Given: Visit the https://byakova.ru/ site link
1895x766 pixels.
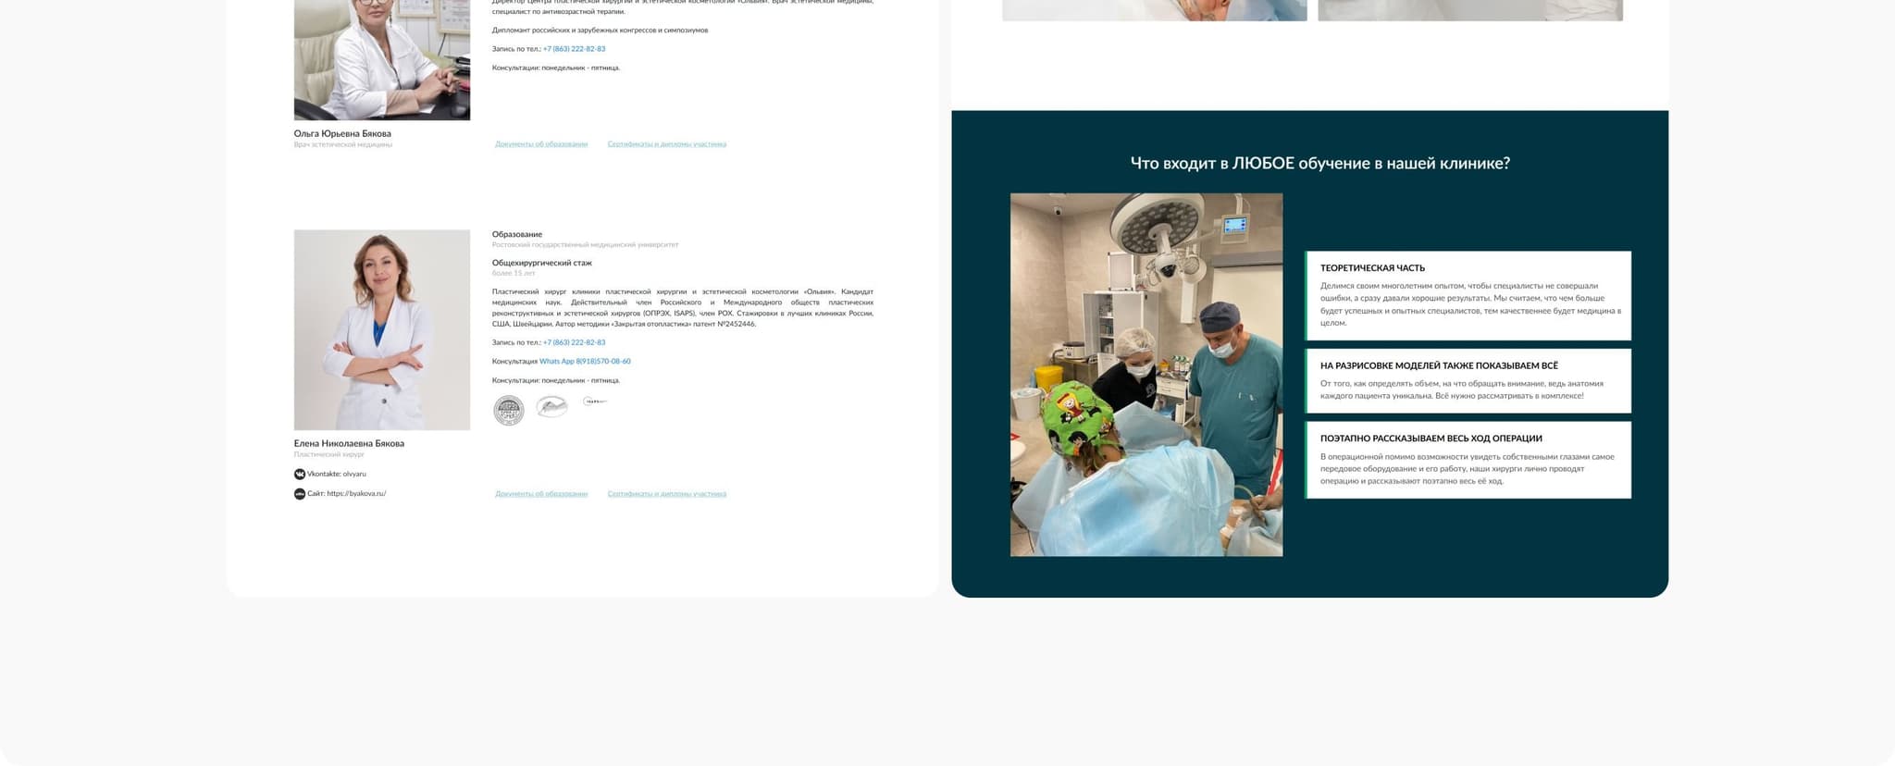Looking at the screenshot, I should coord(355,494).
